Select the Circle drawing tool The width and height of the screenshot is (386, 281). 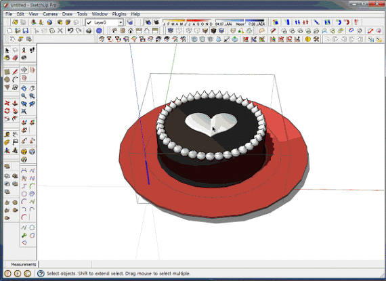coord(7,79)
